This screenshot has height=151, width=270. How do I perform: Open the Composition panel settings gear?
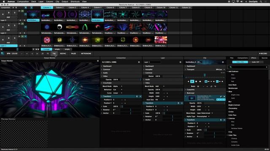point(139,62)
